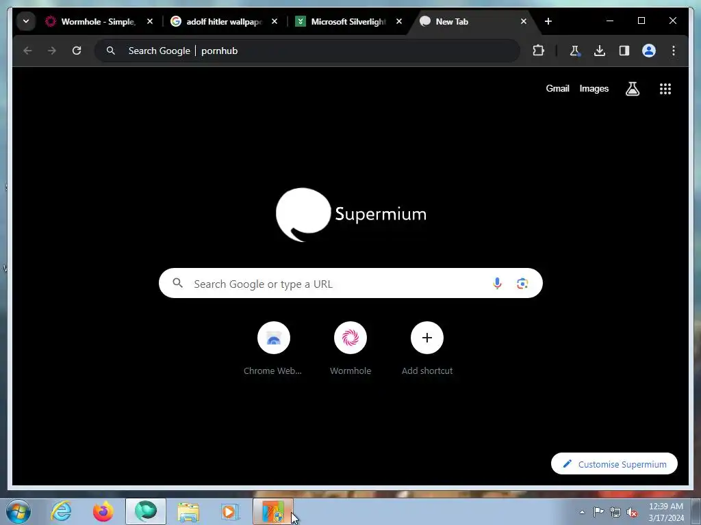Click the address bar search field

click(x=307, y=51)
